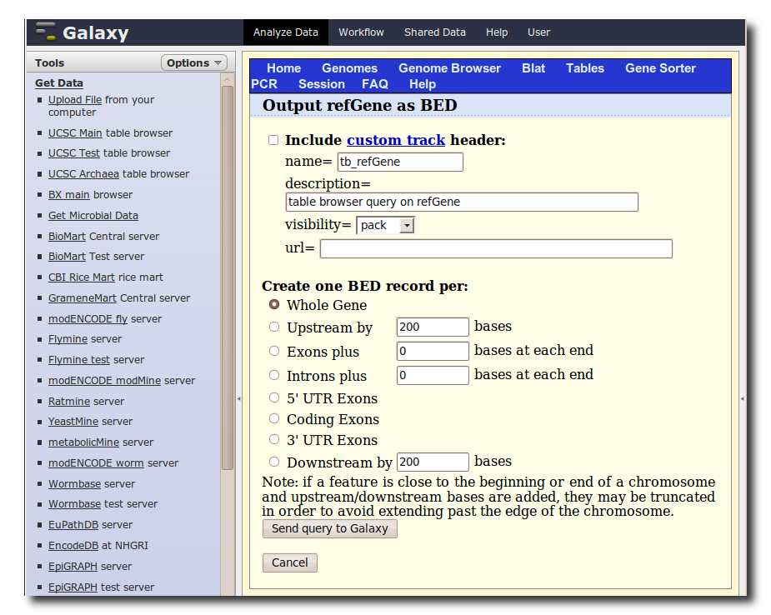Open the Blat tool
This screenshot has width=771, height=615.
tap(533, 68)
